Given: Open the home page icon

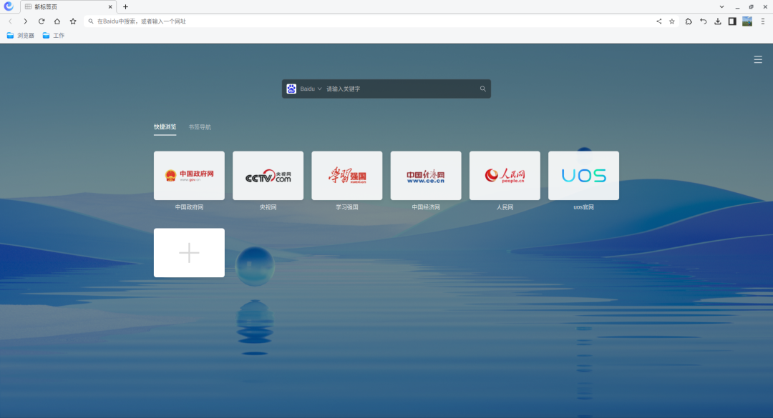Looking at the screenshot, I should pos(57,21).
